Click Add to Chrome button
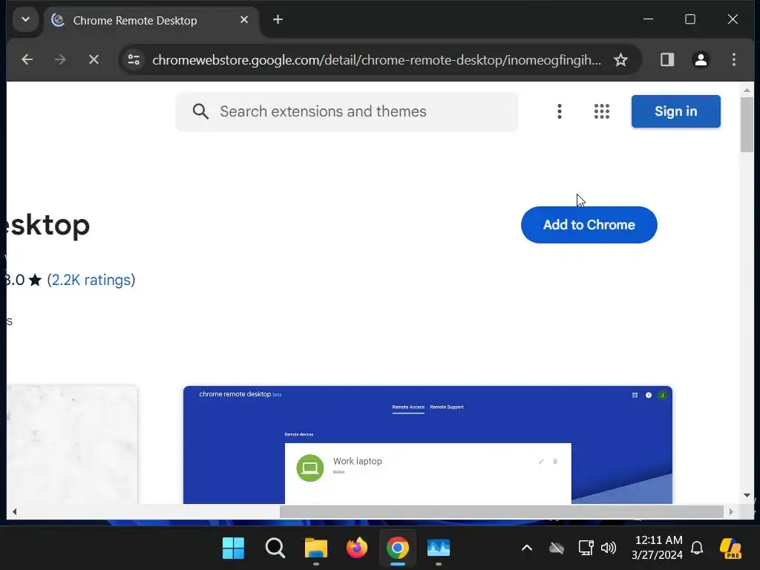This screenshot has width=760, height=570. tap(589, 225)
